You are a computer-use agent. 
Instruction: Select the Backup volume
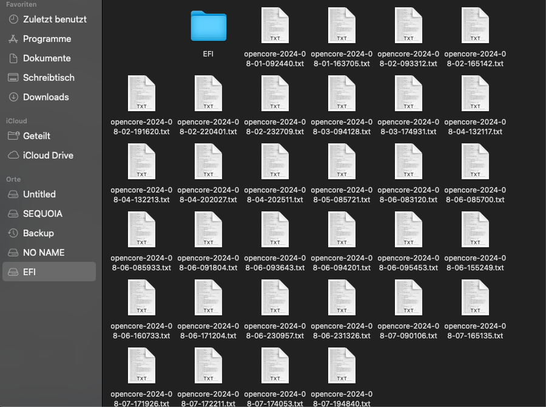[x=49, y=233]
